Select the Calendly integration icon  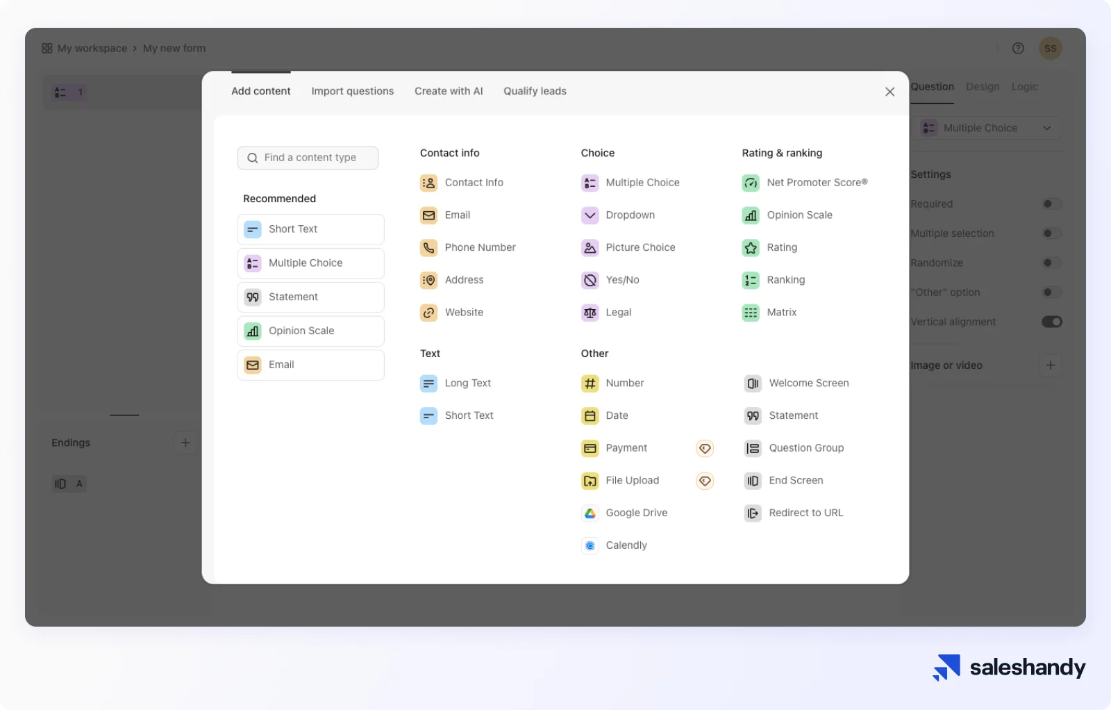590,545
